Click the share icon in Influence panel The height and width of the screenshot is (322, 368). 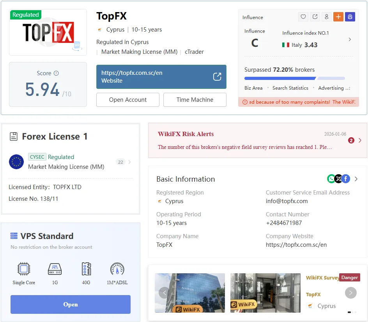(315, 17)
